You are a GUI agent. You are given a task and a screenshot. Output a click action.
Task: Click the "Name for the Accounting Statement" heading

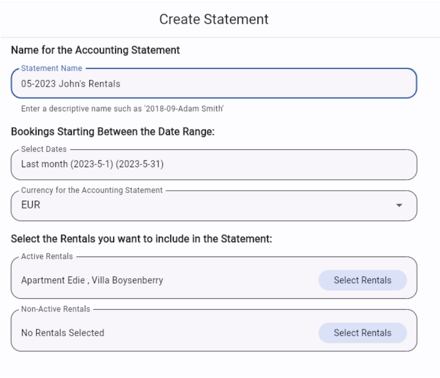(95, 50)
